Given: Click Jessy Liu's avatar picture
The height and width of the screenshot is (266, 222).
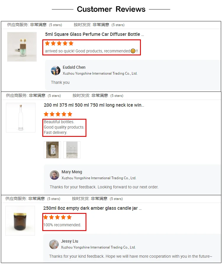Looking at the screenshot, I should pos(54,244).
